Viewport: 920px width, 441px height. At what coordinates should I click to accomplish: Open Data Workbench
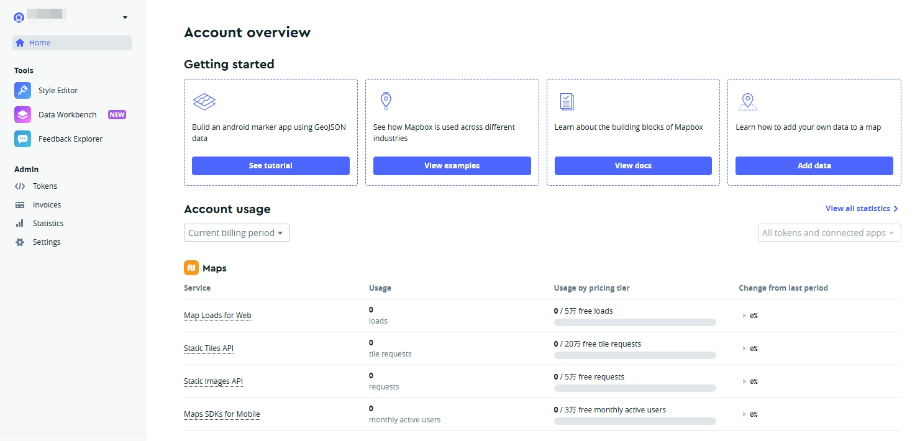coord(67,115)
